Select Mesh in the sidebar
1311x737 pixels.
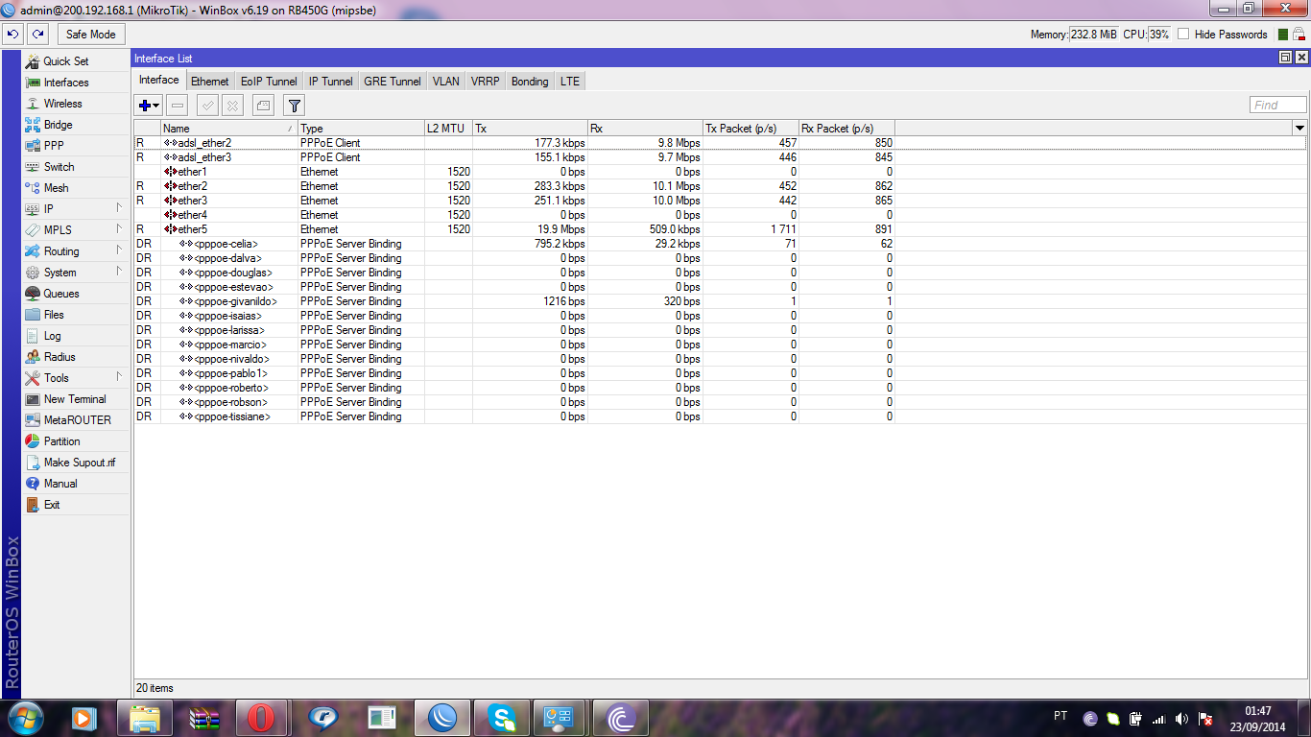[56, 188]
